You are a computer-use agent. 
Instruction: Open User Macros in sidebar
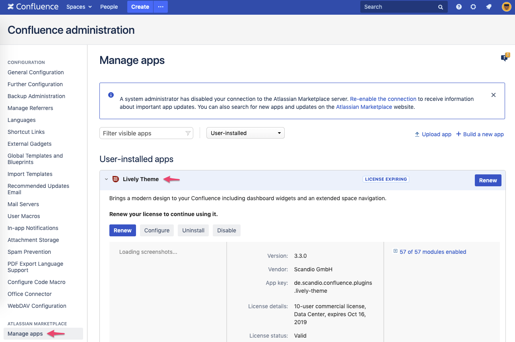click(x=24, y=216)
